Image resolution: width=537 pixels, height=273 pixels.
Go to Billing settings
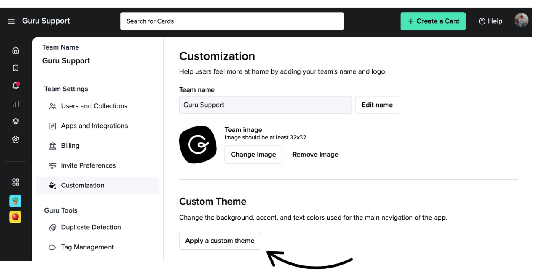click(70, 145)
